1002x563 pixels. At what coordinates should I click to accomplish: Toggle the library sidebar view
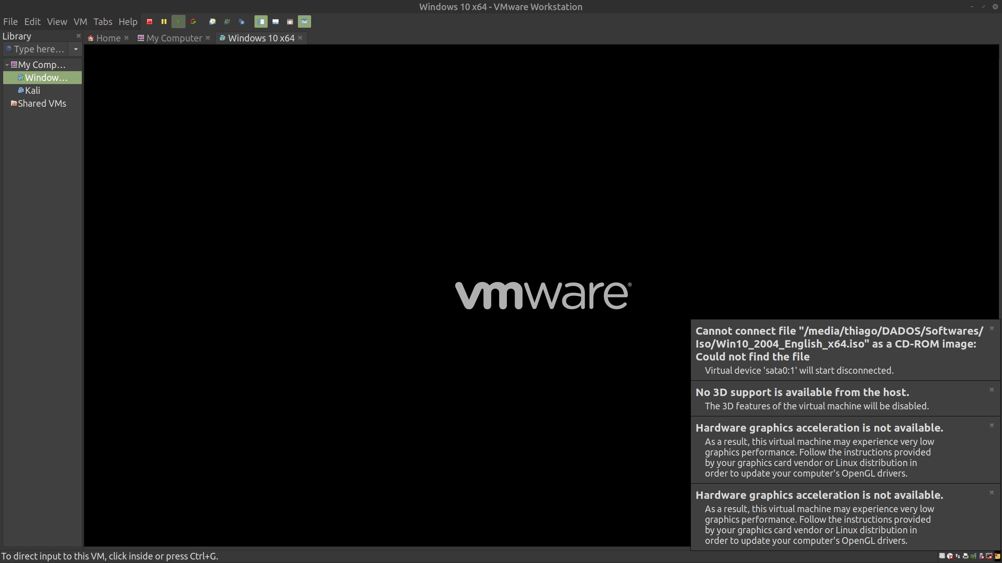[261, 22]
